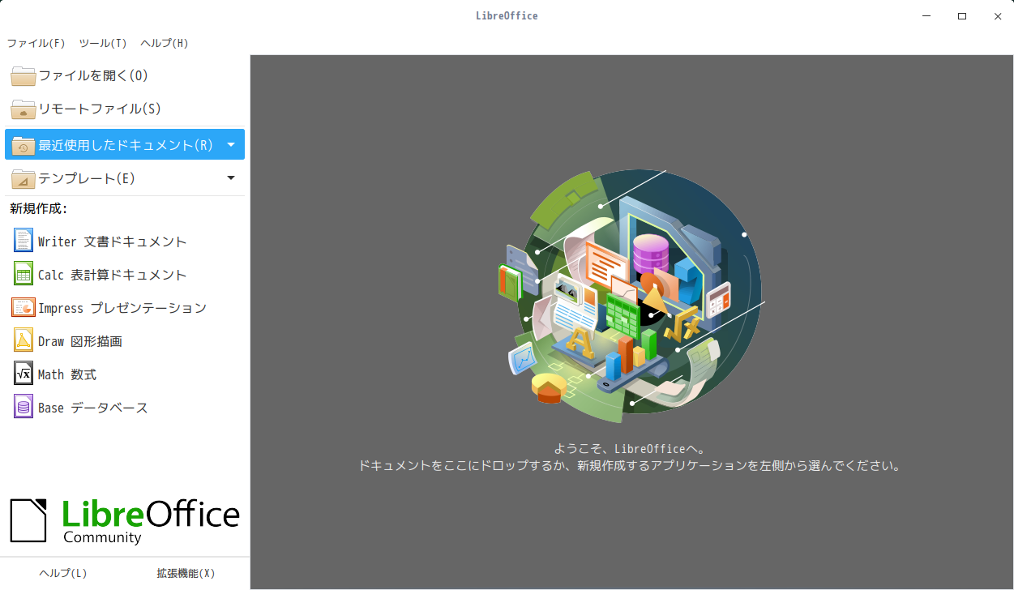Open 拡張機能(X) extensions button
The image size is (1014, 590).
click(x=186, y=573)
